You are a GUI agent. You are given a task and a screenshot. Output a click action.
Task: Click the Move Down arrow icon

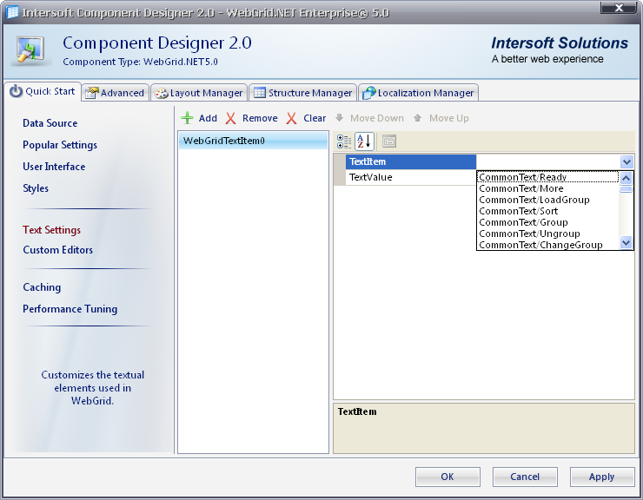tap(339, 118)
